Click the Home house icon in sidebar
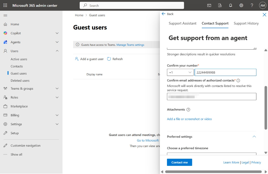This screenshot has height=174, width=268. pyautogui.click(x=5, y=24)
